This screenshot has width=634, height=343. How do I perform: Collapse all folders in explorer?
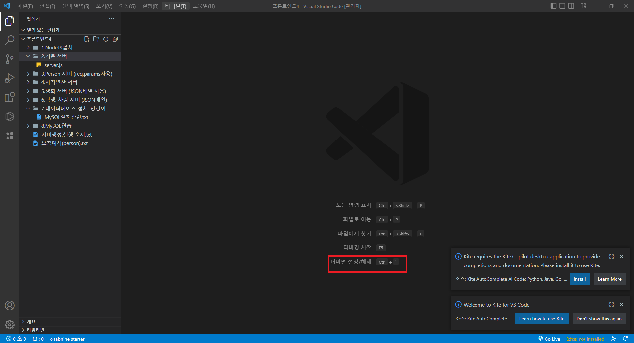point(115,39)
